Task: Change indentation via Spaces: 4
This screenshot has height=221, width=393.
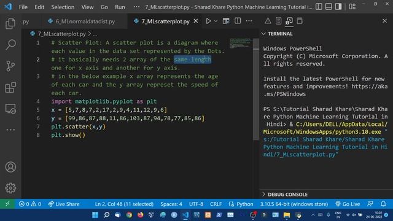Action: pos(171,204)
